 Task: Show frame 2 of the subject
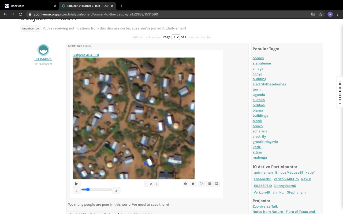tap(151, 184)
